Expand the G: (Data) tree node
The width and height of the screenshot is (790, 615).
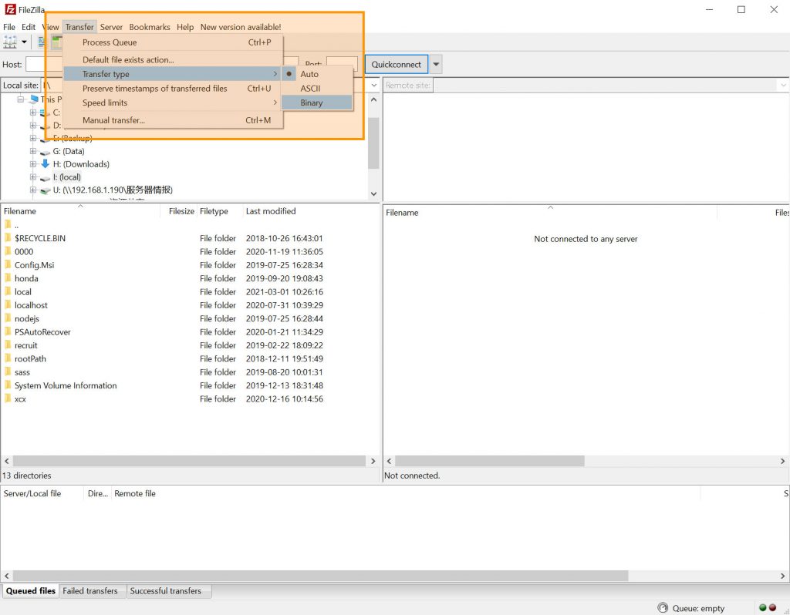[33, 152]
